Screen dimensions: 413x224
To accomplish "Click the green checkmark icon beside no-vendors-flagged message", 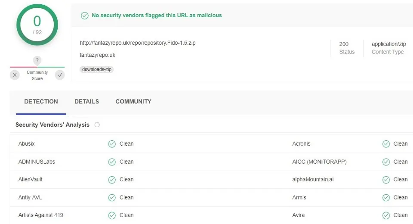I will pyautogui.click(x=85, y=16).
